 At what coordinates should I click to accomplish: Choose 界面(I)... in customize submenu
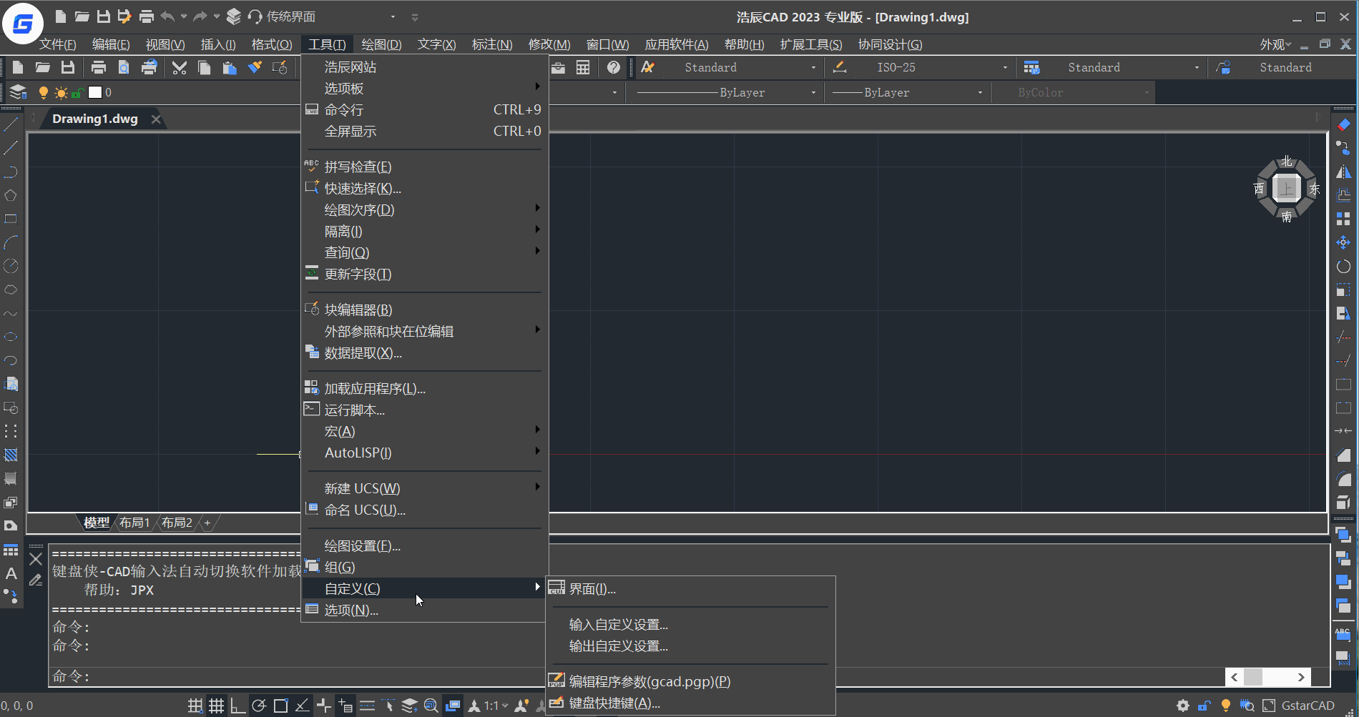[691, 588]
